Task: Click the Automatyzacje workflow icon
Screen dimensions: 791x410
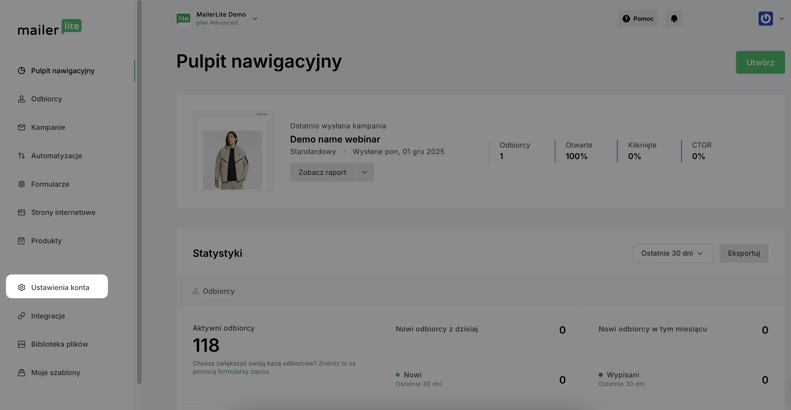Action: [21, 156]
